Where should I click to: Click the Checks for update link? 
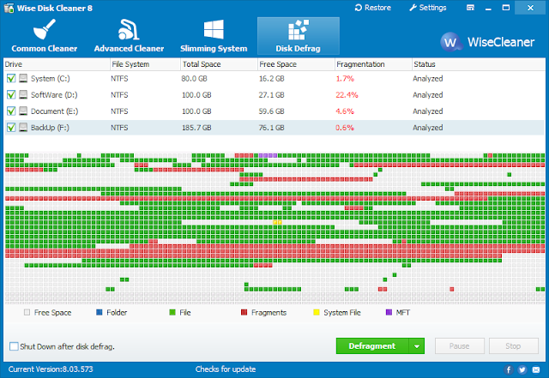coord(226,369)
